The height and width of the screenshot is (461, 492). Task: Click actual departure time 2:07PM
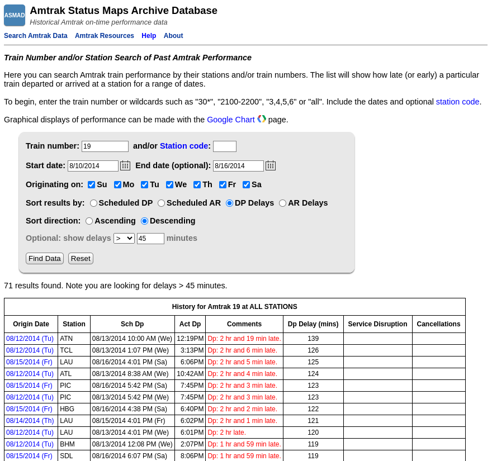click(x=192, y=444)
